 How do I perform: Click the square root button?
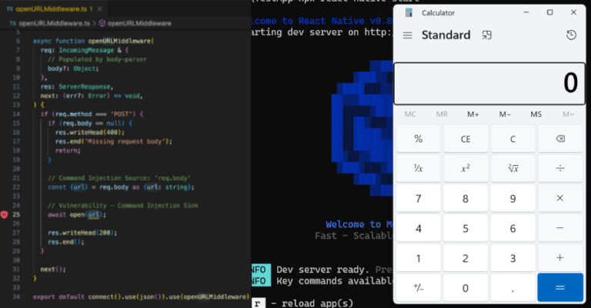point(513,168)
